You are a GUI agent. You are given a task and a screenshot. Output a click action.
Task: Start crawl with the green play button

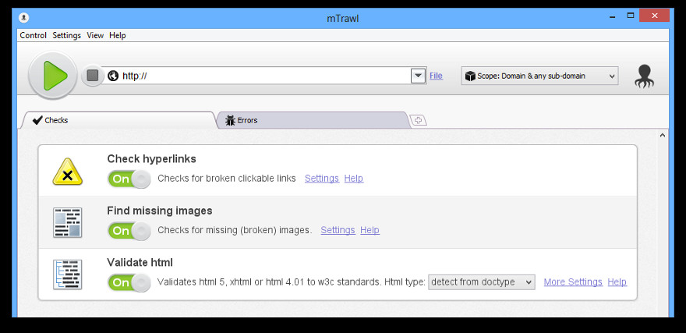pyautogui.click(x=53, y=76)
